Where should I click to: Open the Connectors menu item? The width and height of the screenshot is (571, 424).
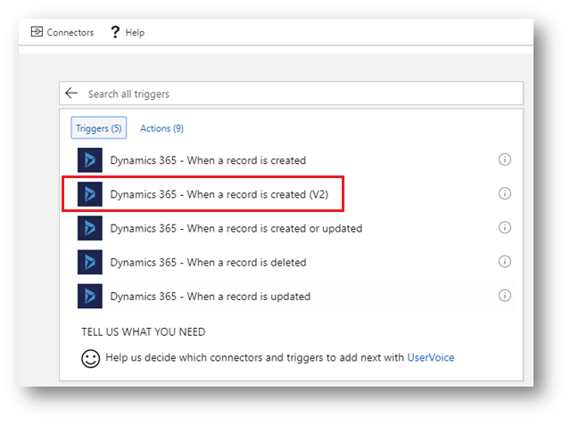(x=62, y=32)
